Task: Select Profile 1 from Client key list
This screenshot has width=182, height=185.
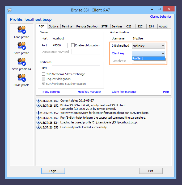Action: point(148,58)
